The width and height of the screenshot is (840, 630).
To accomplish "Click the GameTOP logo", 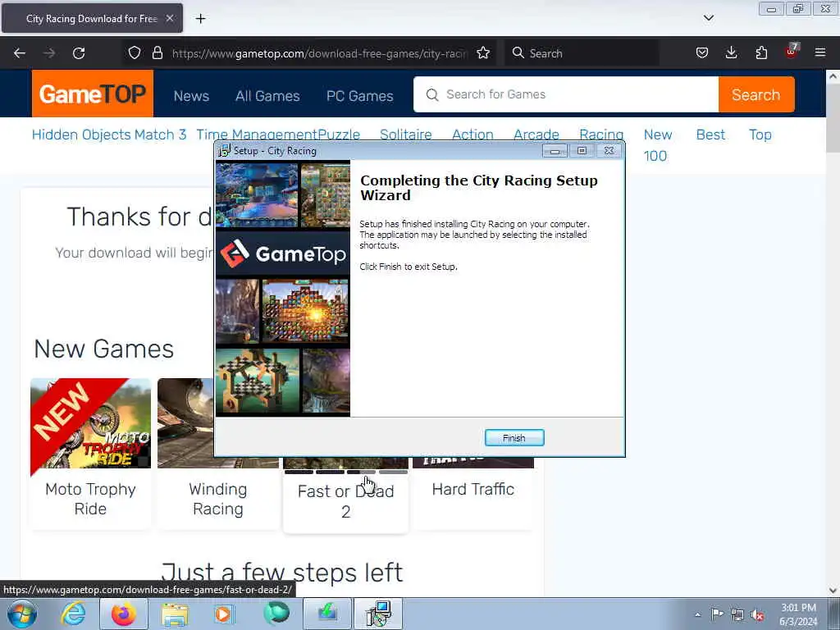I will [93, 94].
